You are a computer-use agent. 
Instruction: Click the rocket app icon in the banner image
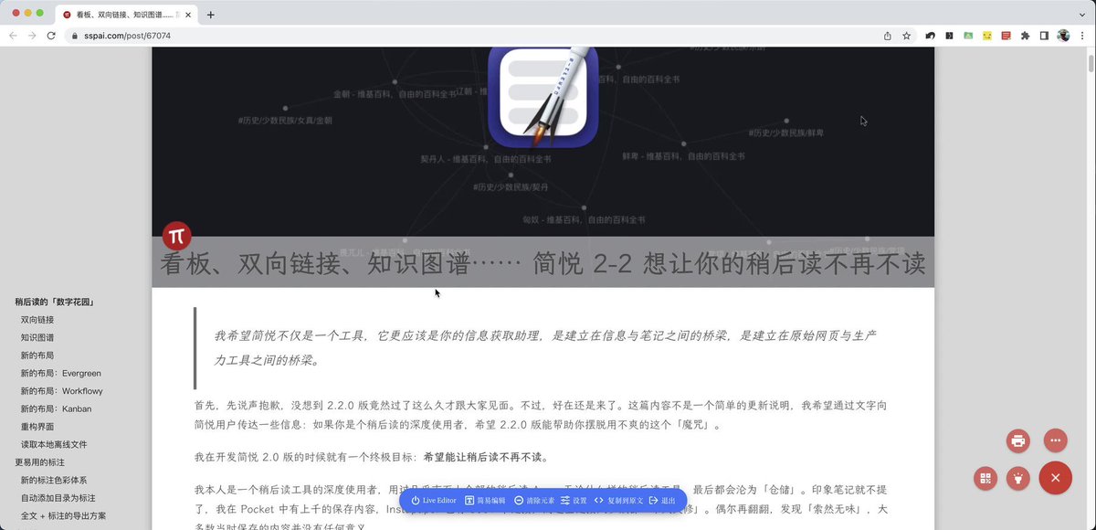click(543, 96)
